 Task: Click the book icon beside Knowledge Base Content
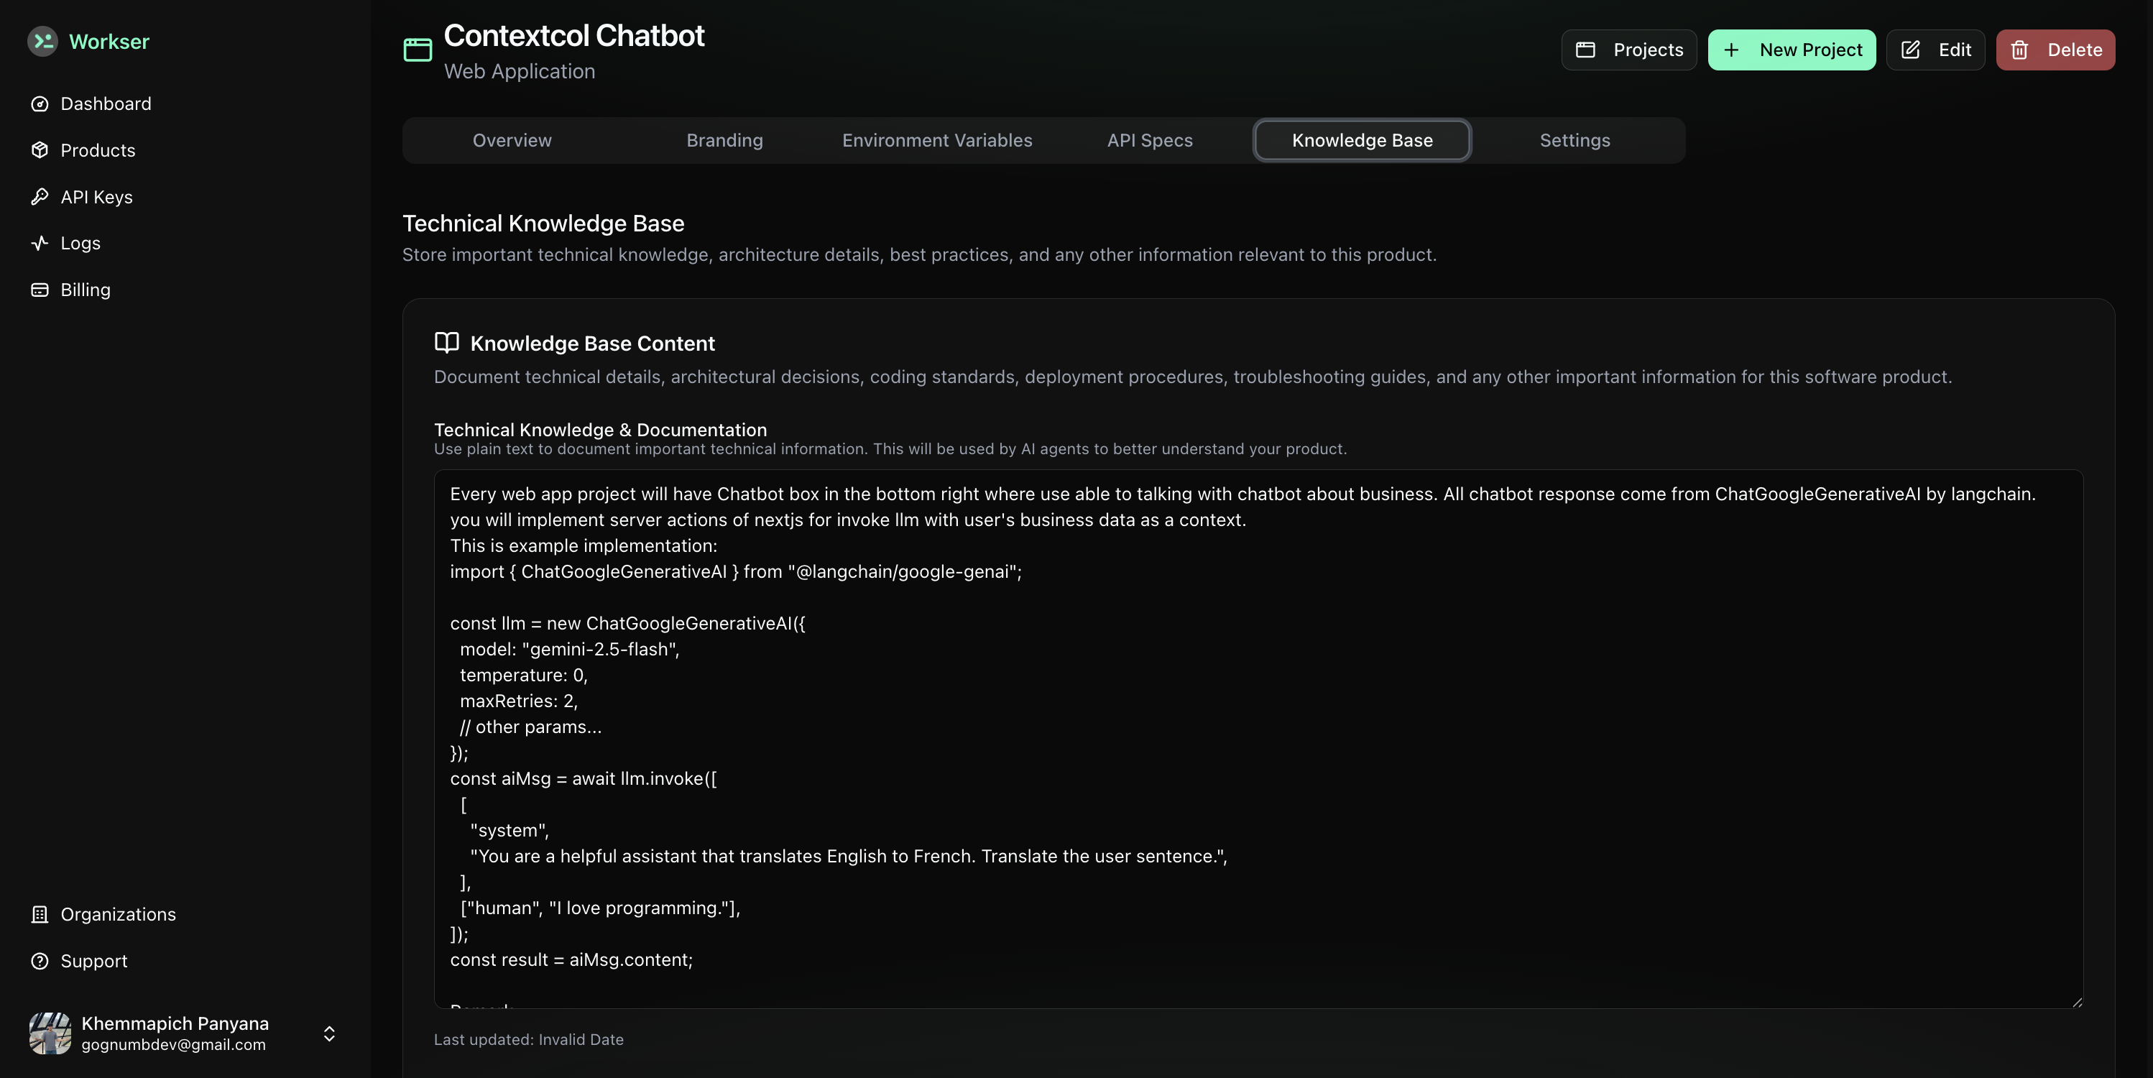pos(446,343)
